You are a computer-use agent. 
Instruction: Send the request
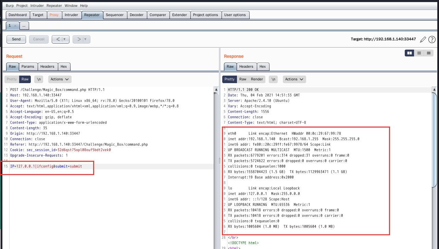pos(16,39)
